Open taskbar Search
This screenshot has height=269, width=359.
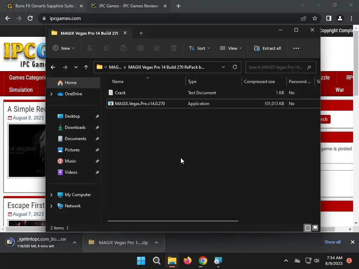157,261
